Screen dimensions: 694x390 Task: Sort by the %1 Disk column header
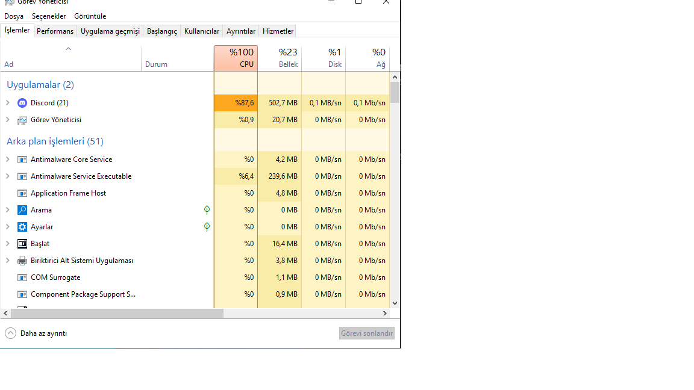pos(324,58)
